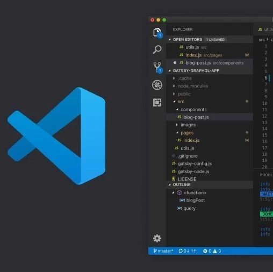Select blog-post.js src/components open editor
The image size is (273, 272).
(x=210, y=63)
